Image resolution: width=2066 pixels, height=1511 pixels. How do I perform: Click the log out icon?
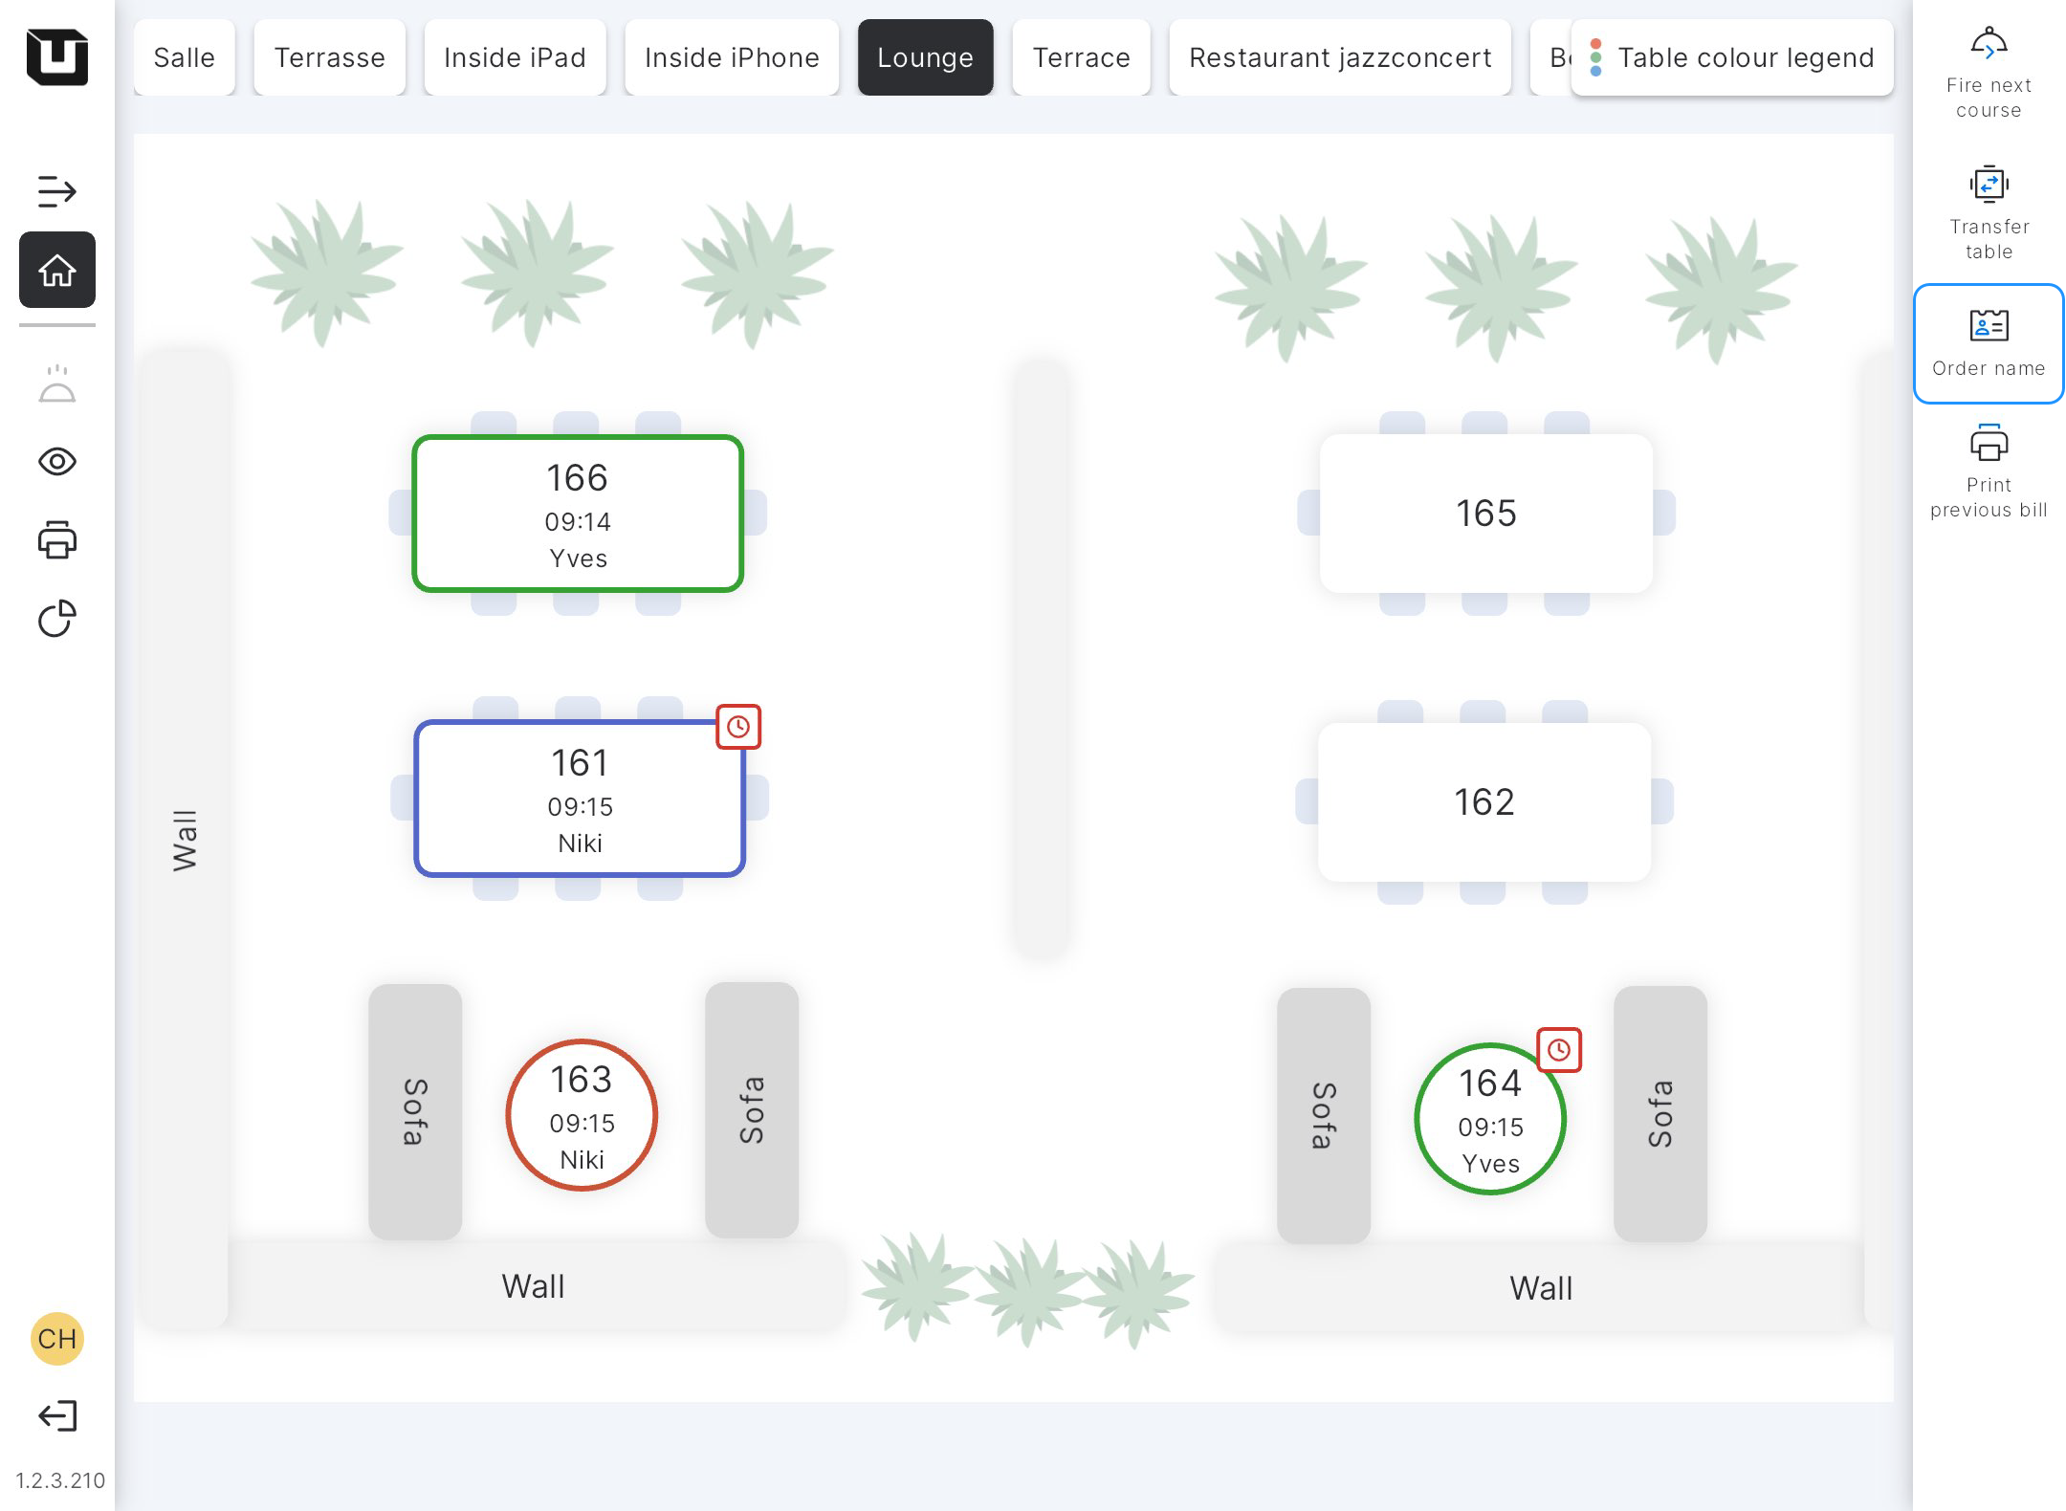57,1416
